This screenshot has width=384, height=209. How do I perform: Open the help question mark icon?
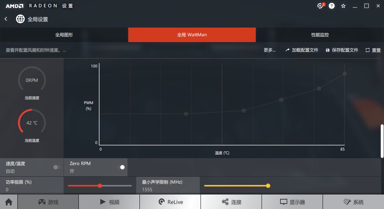pyautogui.click(x=332, y=6)
